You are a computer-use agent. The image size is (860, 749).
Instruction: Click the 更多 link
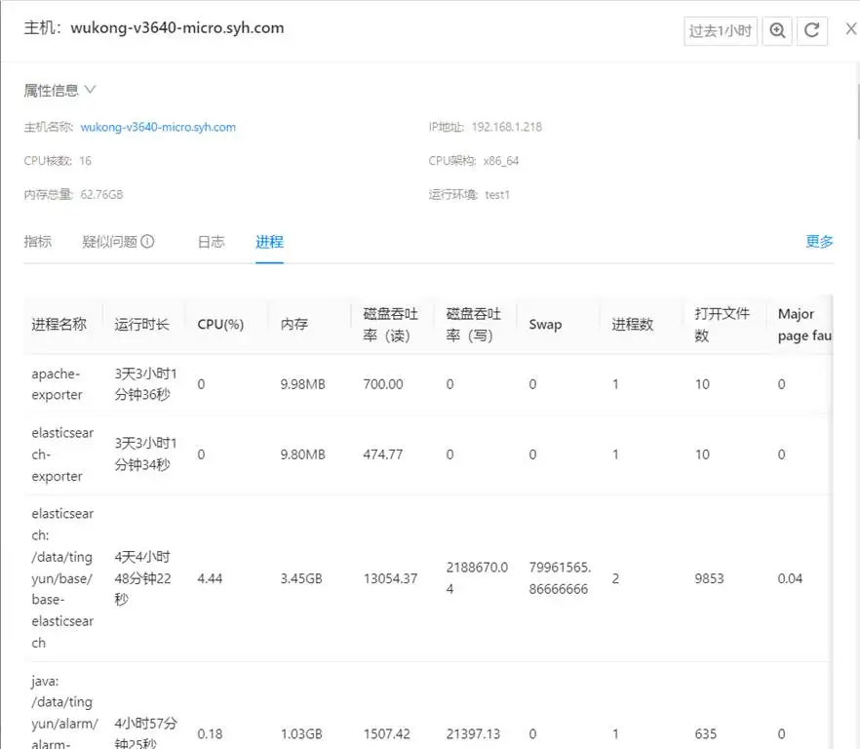819,242
